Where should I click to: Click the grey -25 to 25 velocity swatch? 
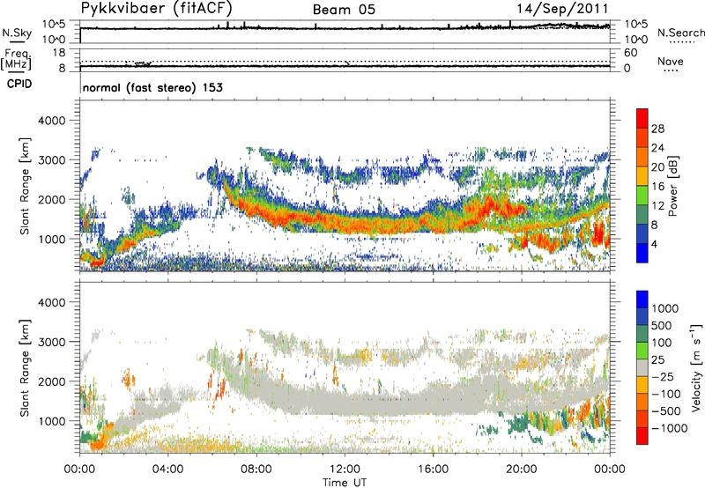click(x=642, y=367)
